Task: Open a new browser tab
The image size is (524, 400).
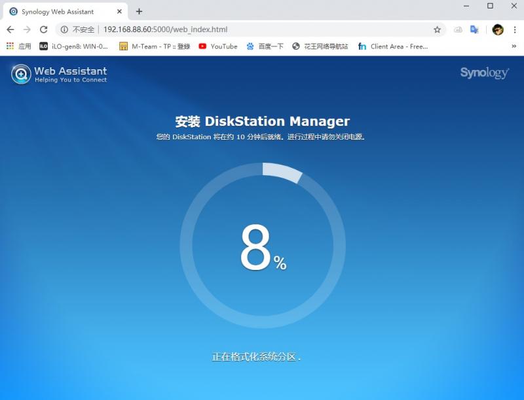Action: [139, 11]
